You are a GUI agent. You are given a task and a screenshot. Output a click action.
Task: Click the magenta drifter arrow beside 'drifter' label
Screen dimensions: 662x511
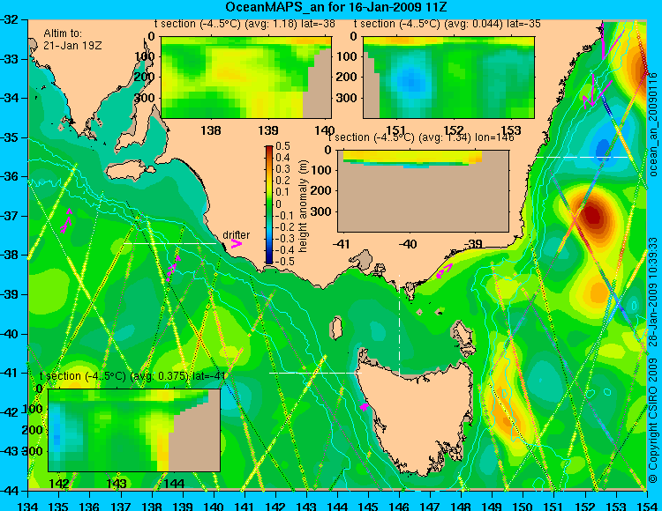236,243
